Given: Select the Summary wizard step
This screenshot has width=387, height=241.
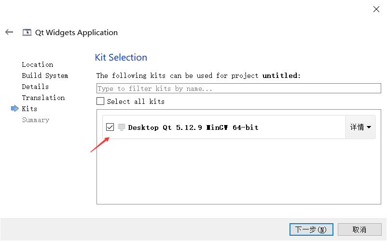Looking at the screenshot, I should click(36, 120).
